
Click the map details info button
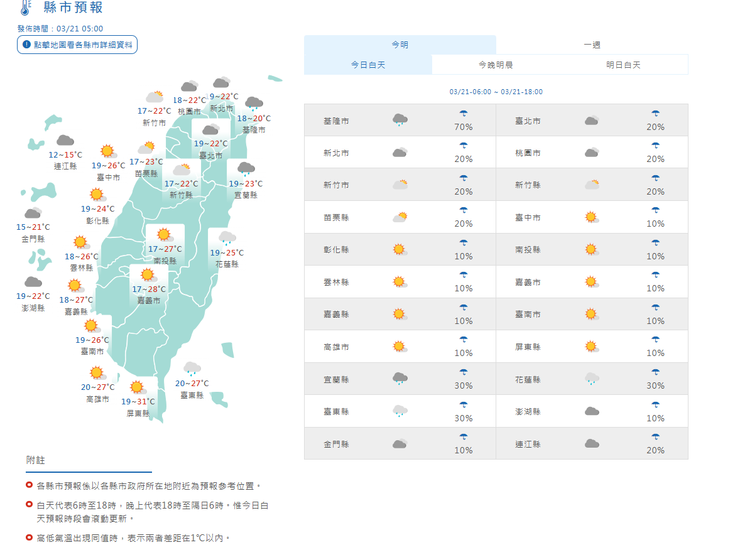coord(77,45)
